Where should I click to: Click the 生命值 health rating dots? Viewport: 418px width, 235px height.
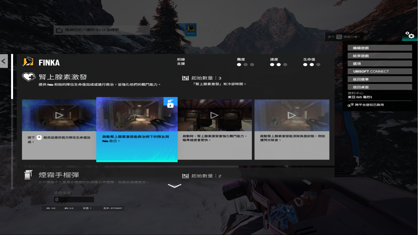coord(312,65)
